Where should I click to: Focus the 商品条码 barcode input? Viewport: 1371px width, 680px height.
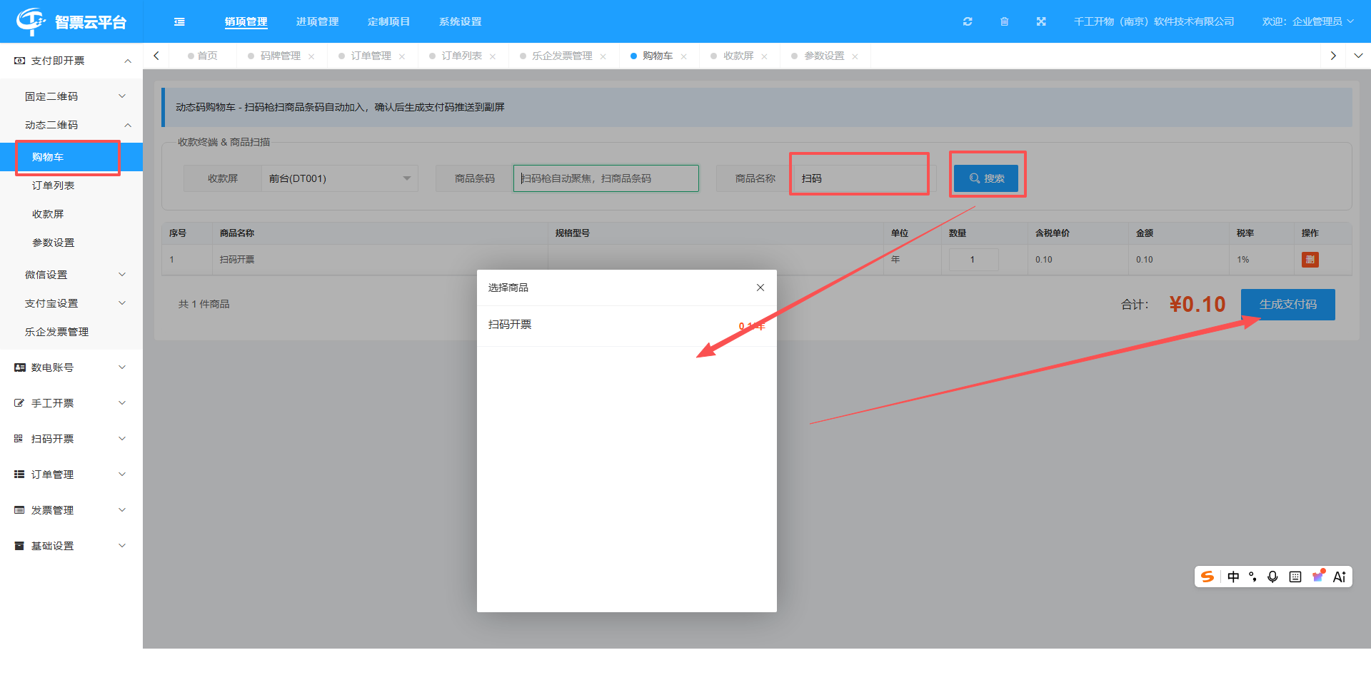pyautogui.click(x=606, y=178)
